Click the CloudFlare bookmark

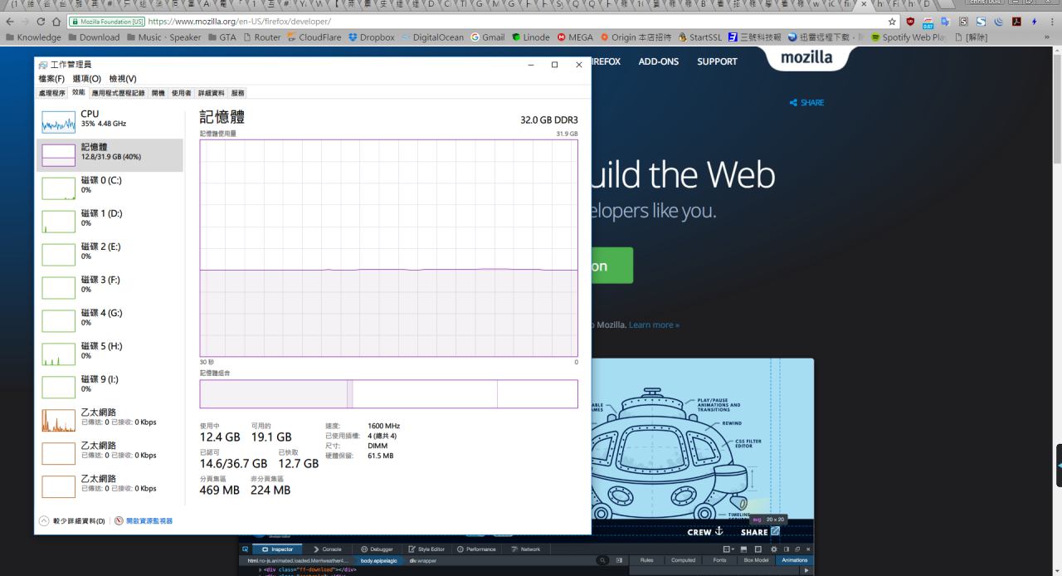(x=315, y=37)
